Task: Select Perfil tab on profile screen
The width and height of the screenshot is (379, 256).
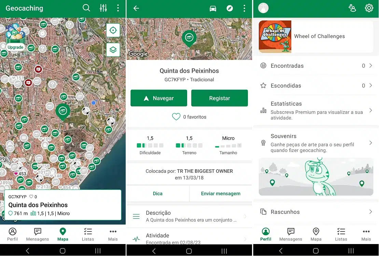Action: pyautogui.click(x=266, y=234)
